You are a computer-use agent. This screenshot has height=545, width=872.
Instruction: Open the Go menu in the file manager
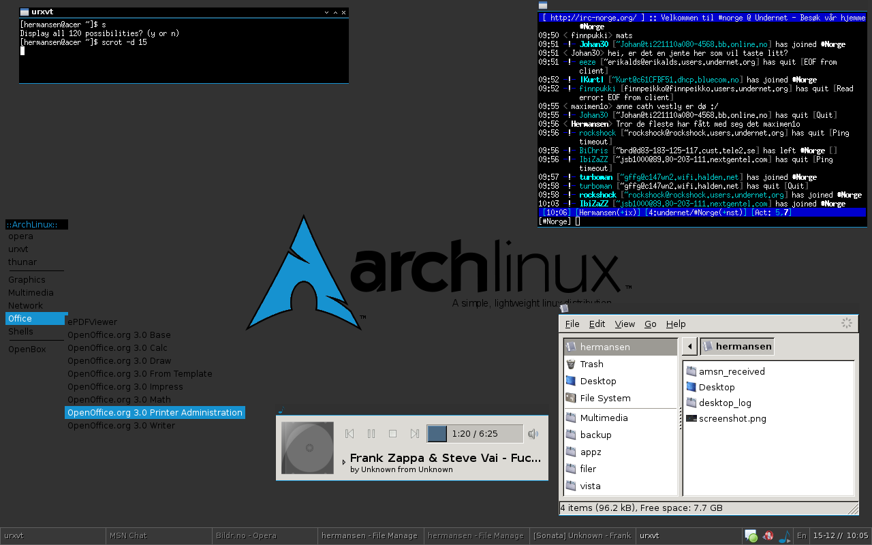(651, 324)
